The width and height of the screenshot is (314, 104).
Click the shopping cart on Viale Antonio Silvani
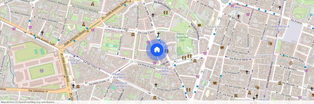[93, 30]
